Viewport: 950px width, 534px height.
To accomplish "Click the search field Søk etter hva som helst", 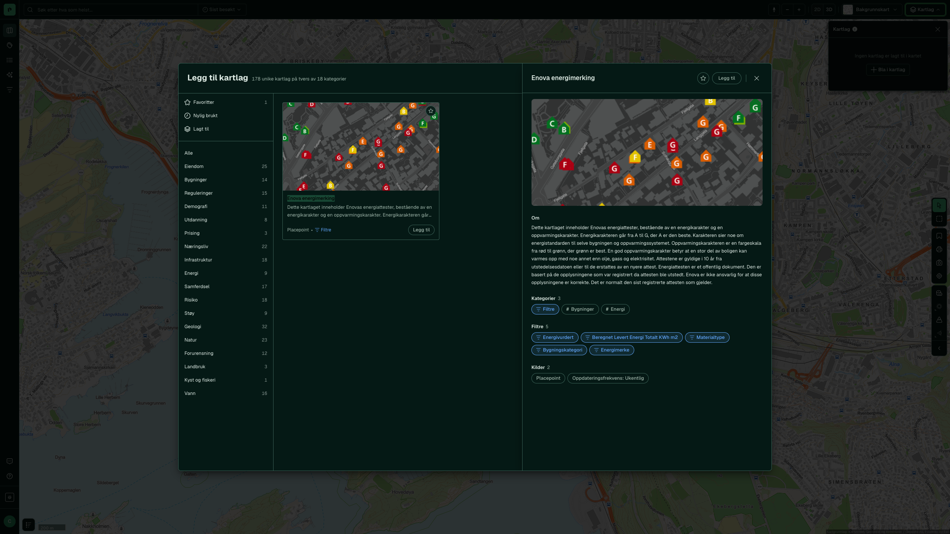I will 111,10.
